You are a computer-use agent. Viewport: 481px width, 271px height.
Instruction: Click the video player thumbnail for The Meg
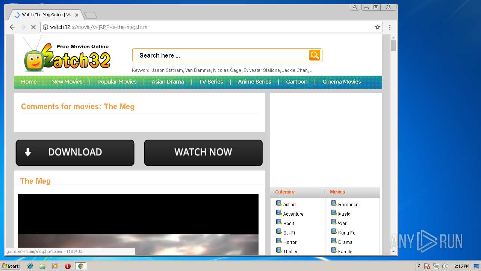click(x=138, y=224)
